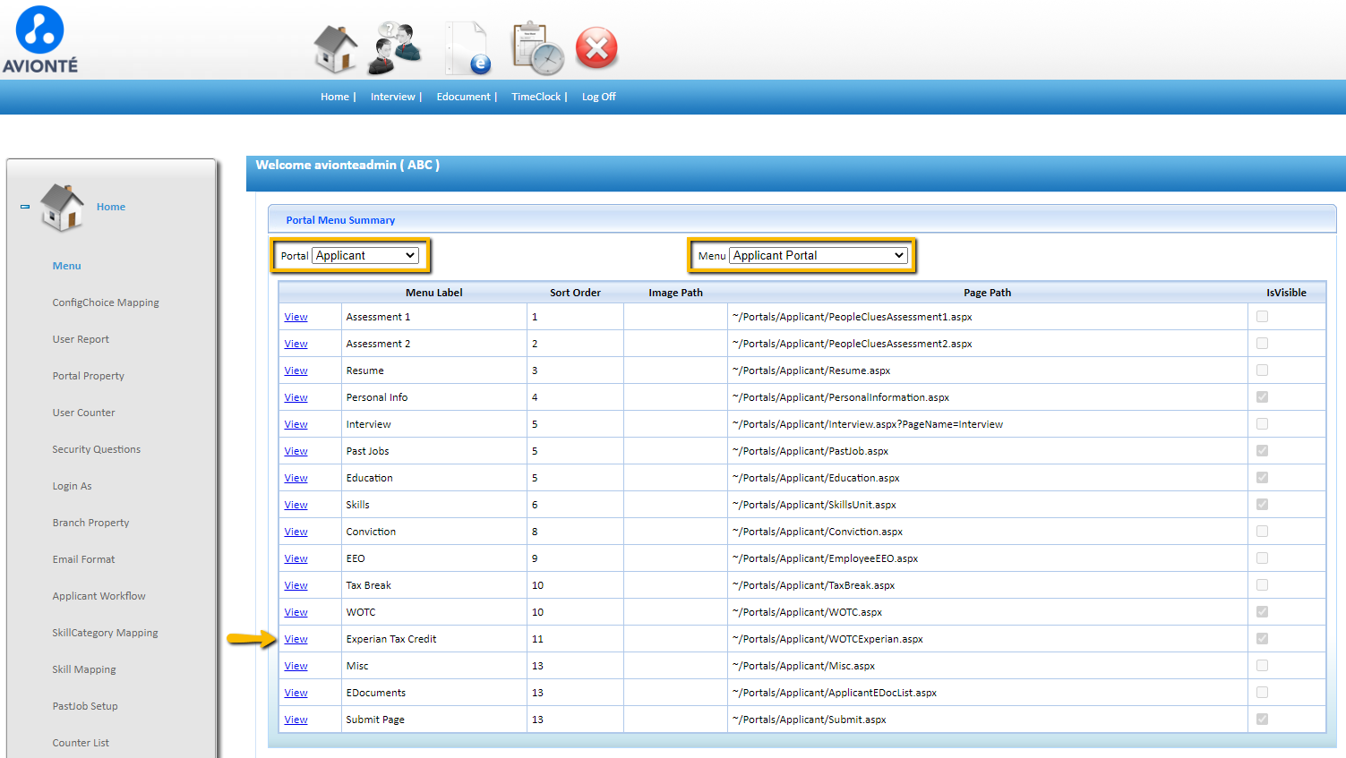The width and height of the screenshot is (1346, 758).
Task: Toggle IsVisible checkbox for Assessment 1
Action: point(1262,316)
